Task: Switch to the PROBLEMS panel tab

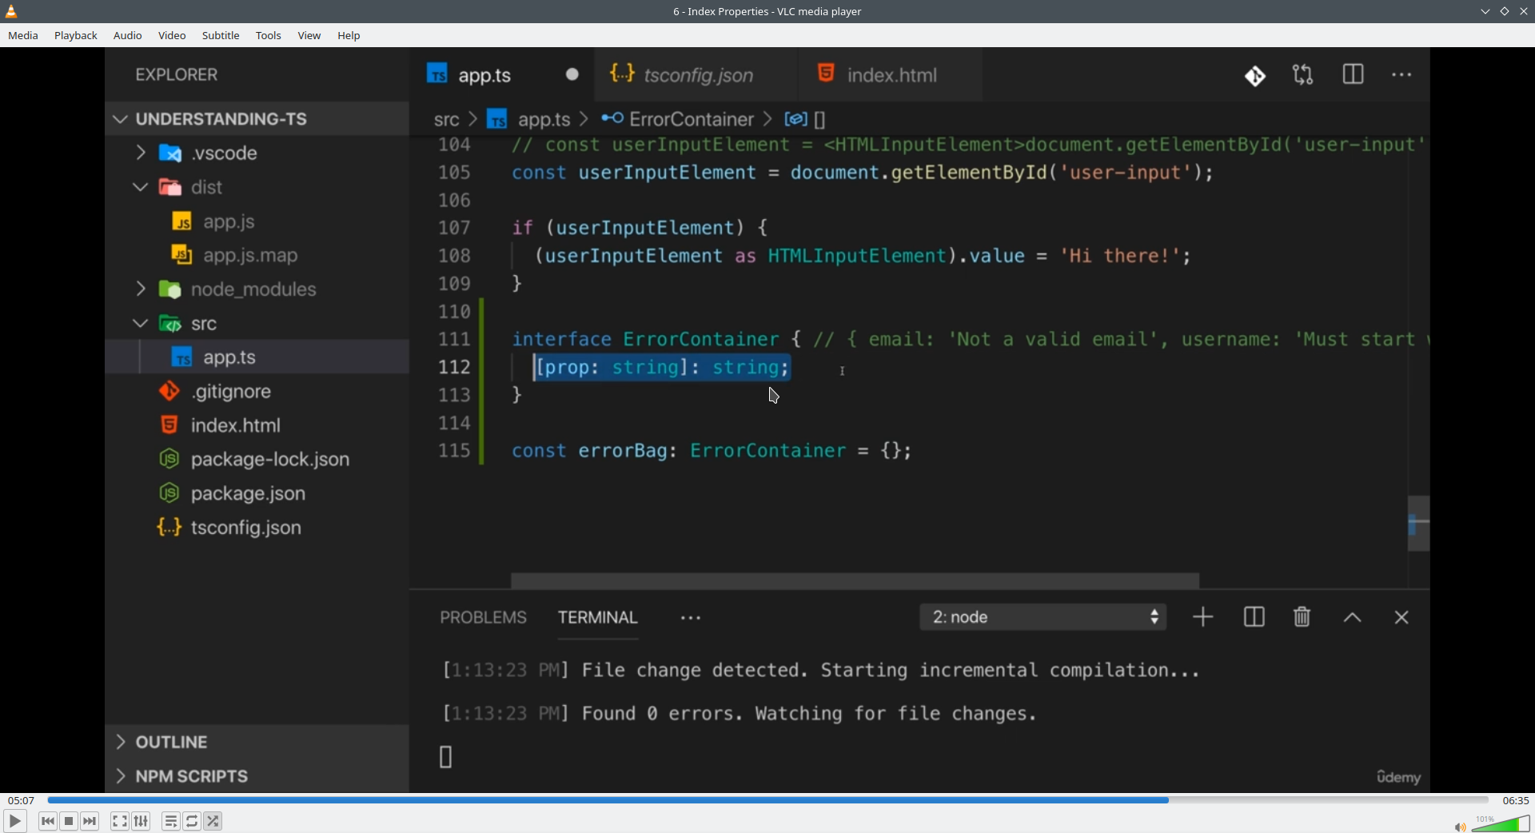Action: click(483, 618)
